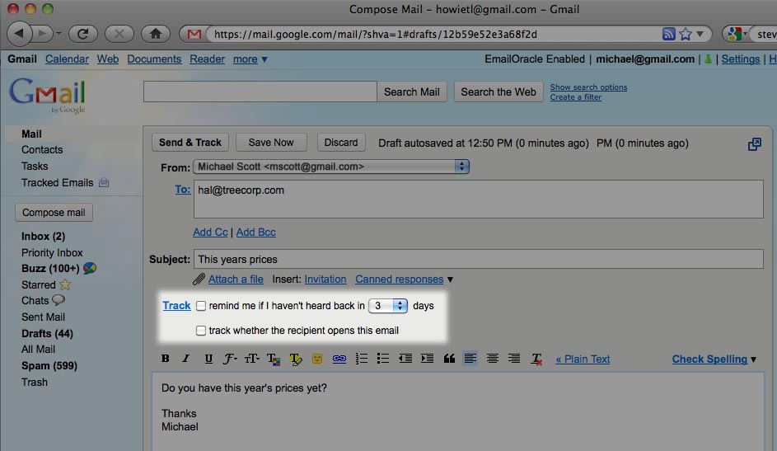The image size is (777, 451).
Task: Click the Add Cc link
Action: pos(210,233)
